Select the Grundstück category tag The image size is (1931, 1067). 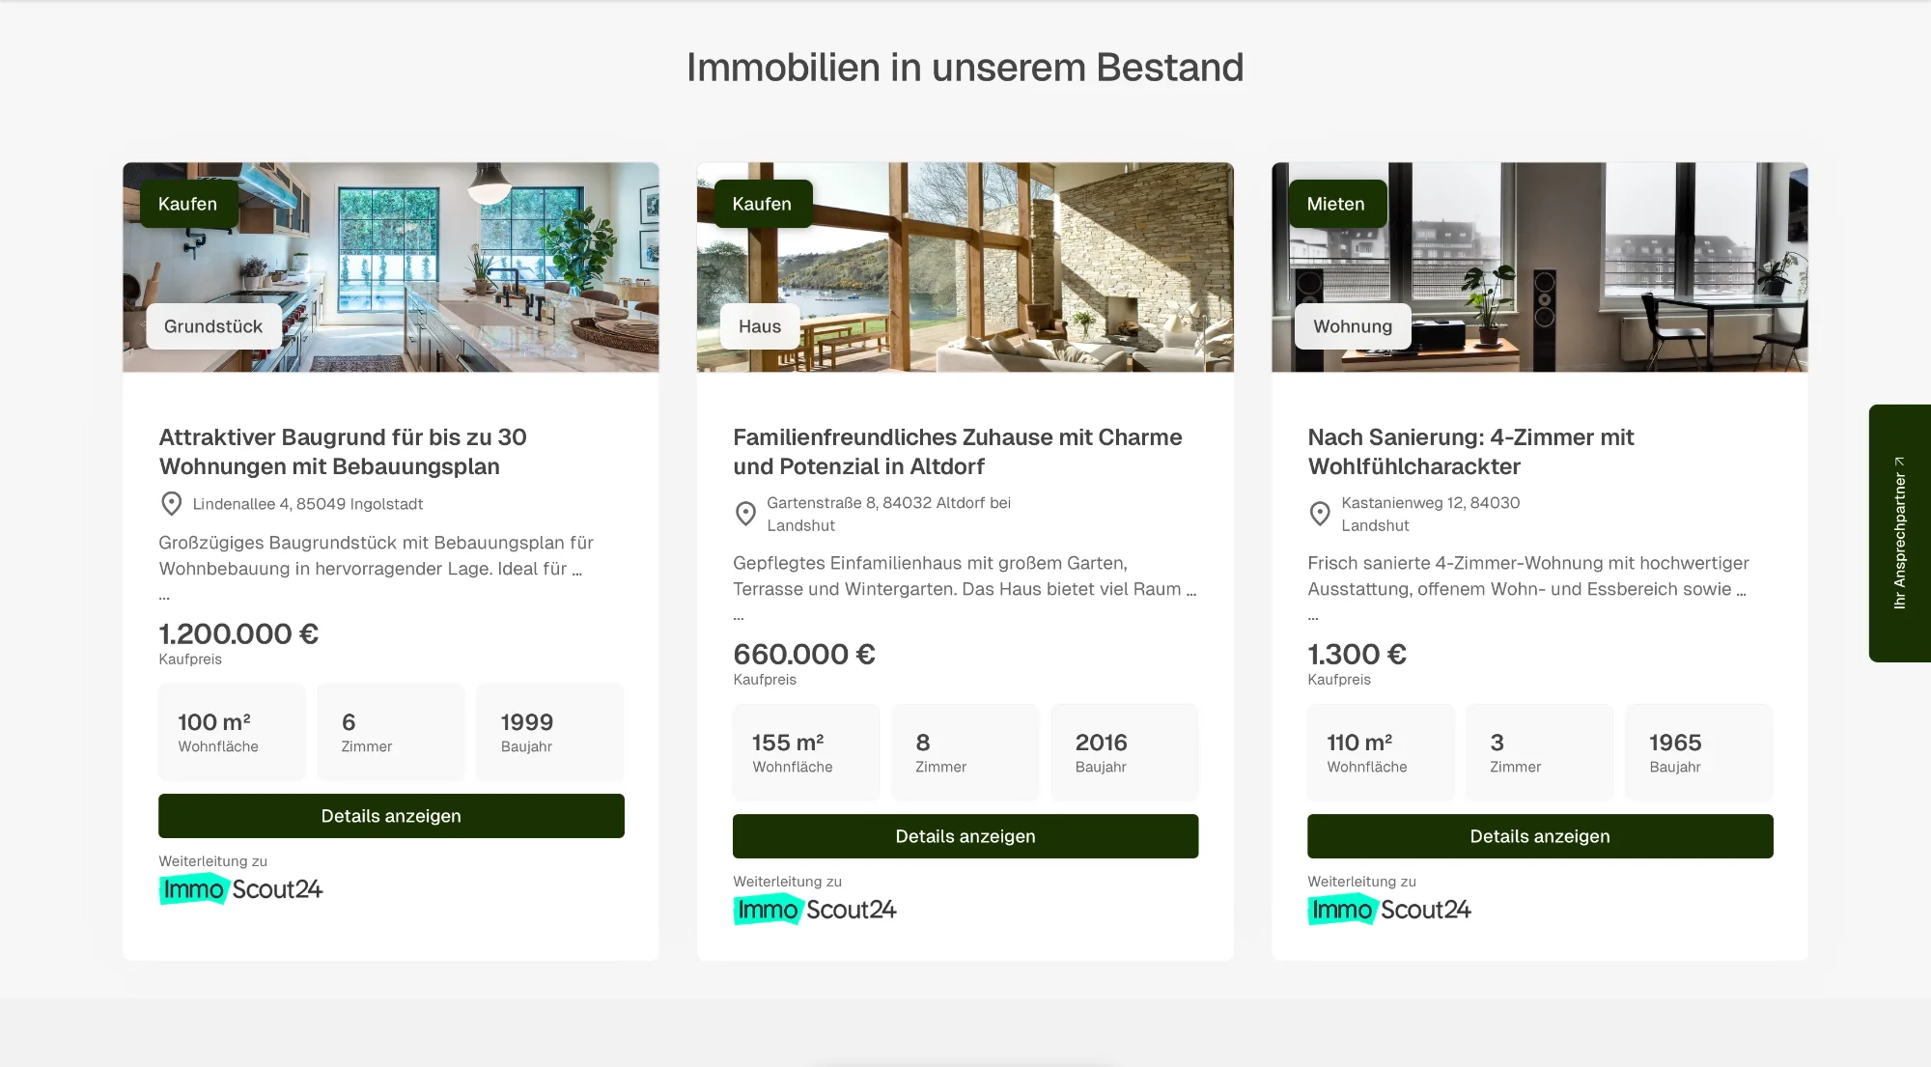click(213, 325)
